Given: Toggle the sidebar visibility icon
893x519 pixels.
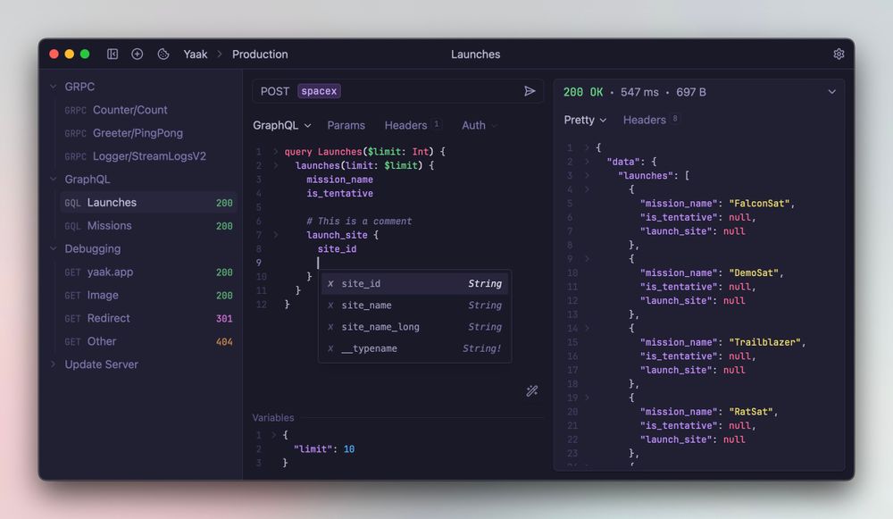Looking at the screenshot, I should 112,54.
